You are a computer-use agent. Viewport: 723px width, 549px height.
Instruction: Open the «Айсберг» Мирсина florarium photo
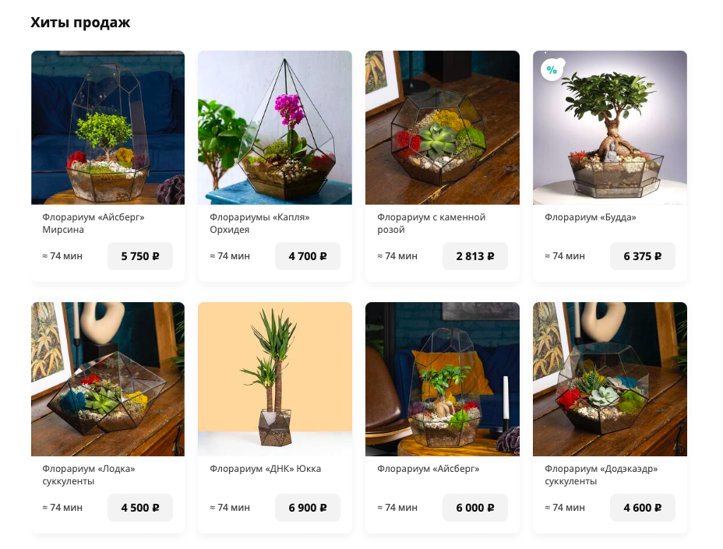tap(108, 128)
